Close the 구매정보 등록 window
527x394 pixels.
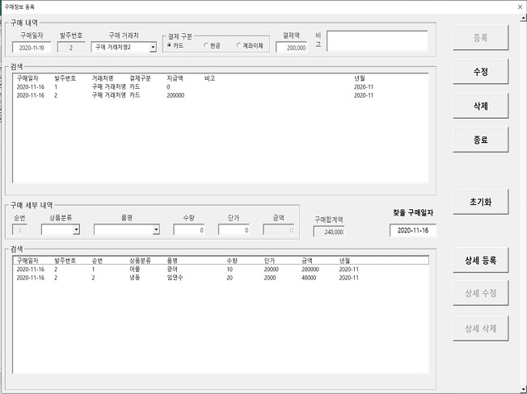[518, 6]
